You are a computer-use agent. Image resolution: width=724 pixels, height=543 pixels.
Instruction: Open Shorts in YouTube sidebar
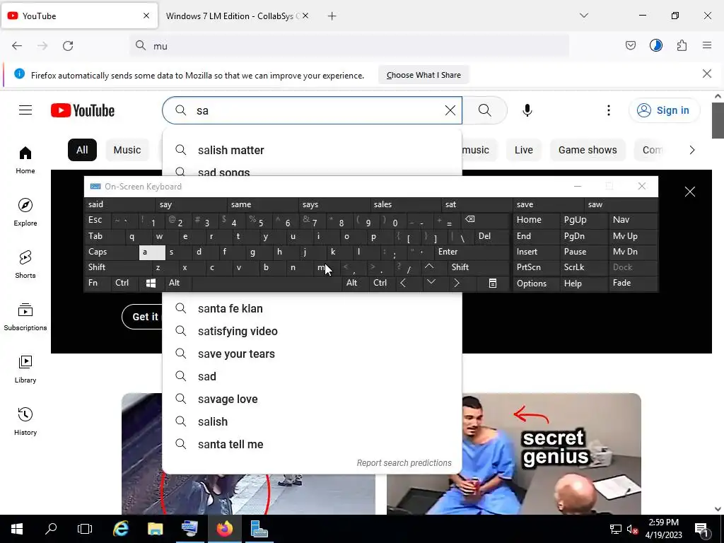coord(25,264)
